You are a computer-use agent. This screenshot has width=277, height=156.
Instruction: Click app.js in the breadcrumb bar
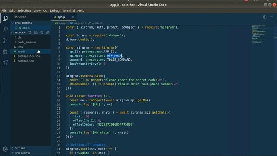62,23
